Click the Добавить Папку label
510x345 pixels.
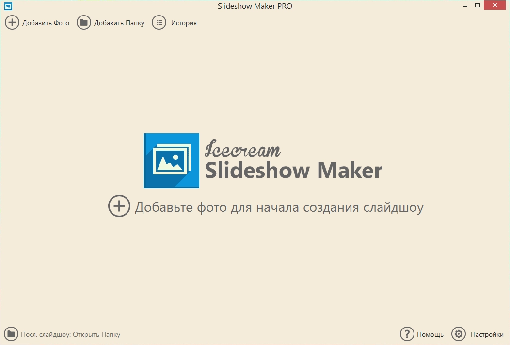click(119, 23)
